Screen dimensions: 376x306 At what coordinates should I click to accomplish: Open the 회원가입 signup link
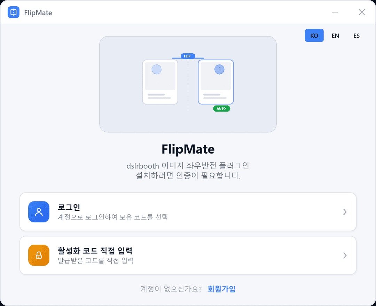pos(221,289)
